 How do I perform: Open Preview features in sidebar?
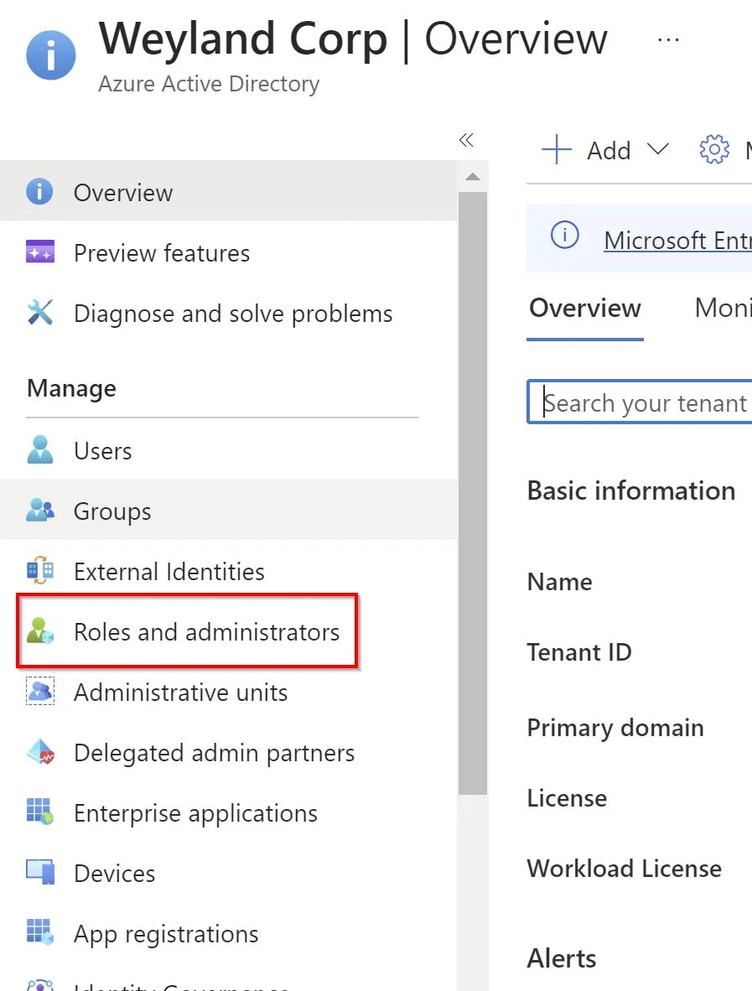click(228, 252)
